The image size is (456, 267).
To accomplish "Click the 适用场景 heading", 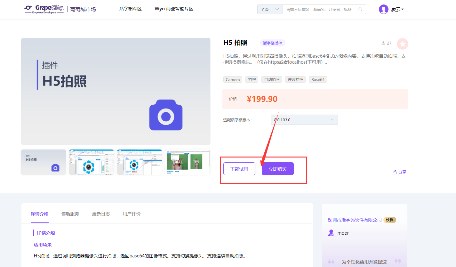I will coord(43,245).
